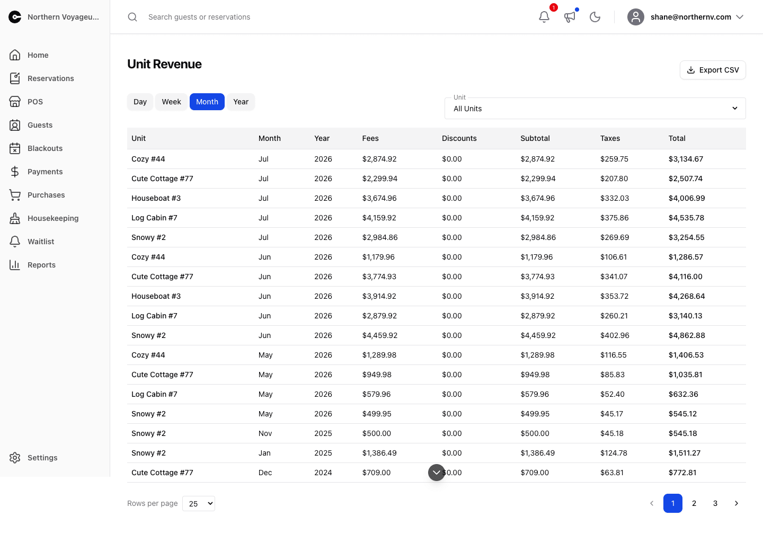
Task: Open the announcements megaphone icon
Action: pyautogui.click(x=570, y=17)
